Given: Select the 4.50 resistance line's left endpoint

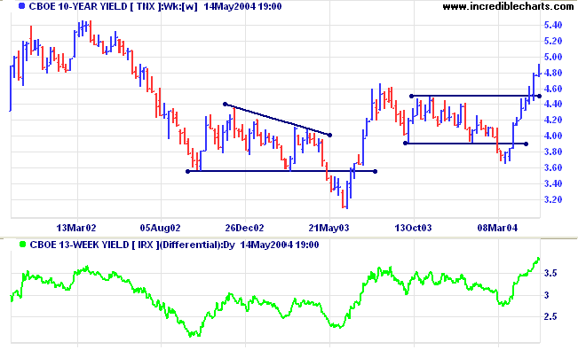Looking at the screenshot, I should click(412, 97).
